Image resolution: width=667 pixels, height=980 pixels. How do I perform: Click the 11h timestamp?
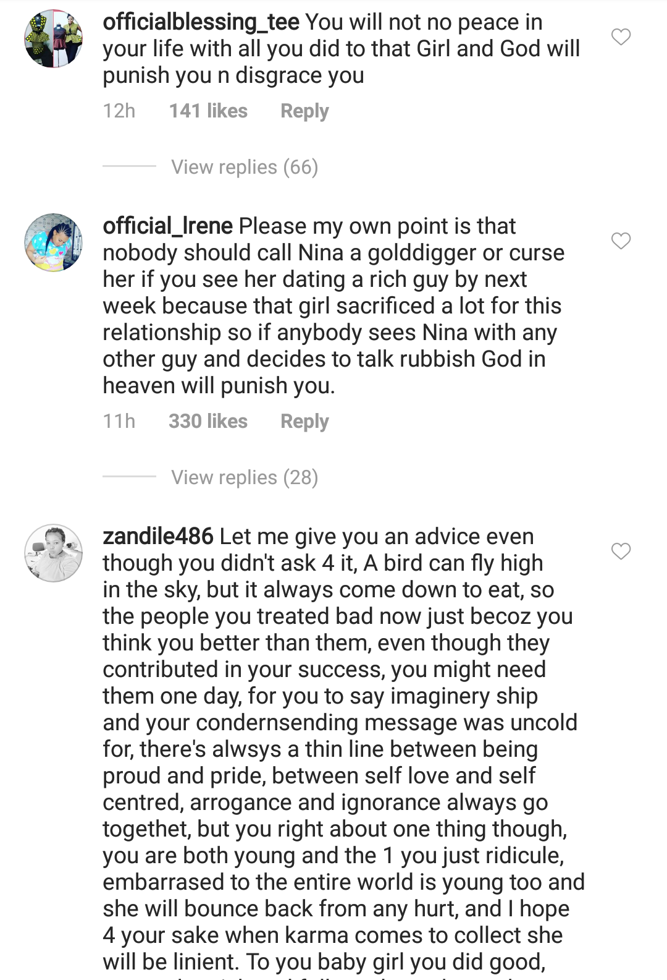(119, 422)
